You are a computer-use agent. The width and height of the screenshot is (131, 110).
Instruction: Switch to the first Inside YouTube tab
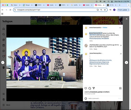52,5
